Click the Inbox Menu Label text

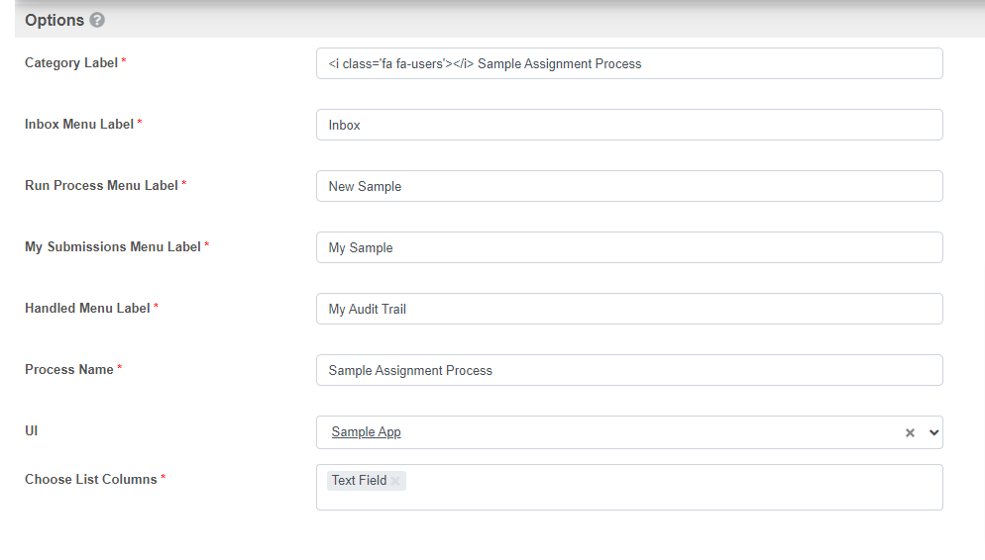coord(79,124)
